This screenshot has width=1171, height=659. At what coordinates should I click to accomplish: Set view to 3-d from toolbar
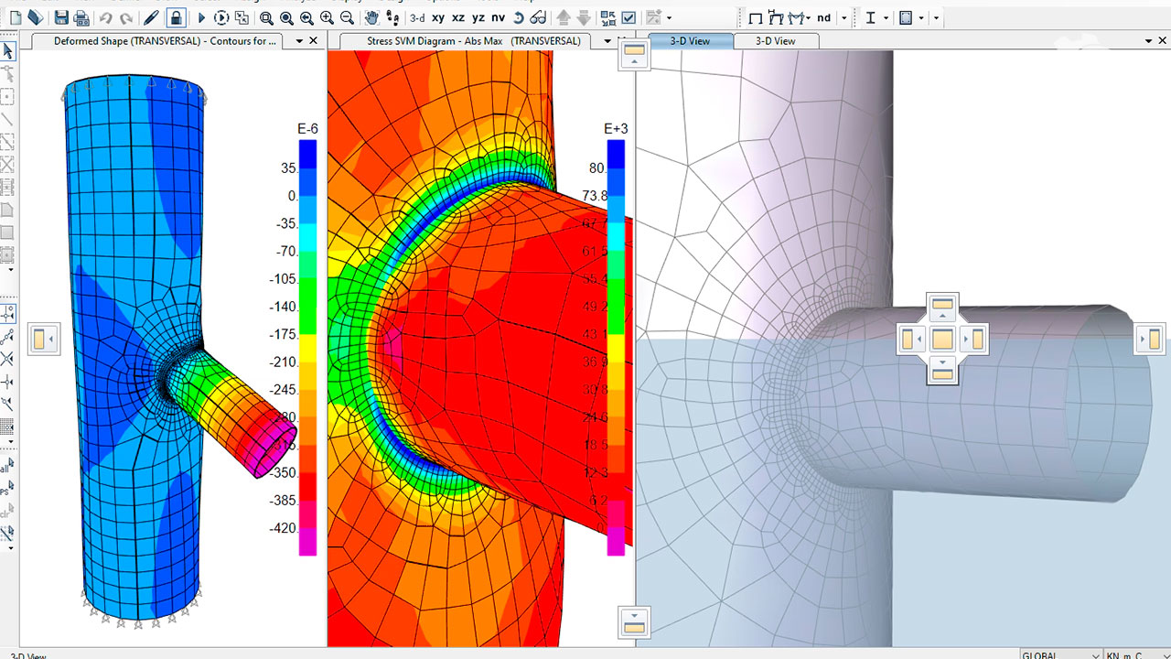417,17
